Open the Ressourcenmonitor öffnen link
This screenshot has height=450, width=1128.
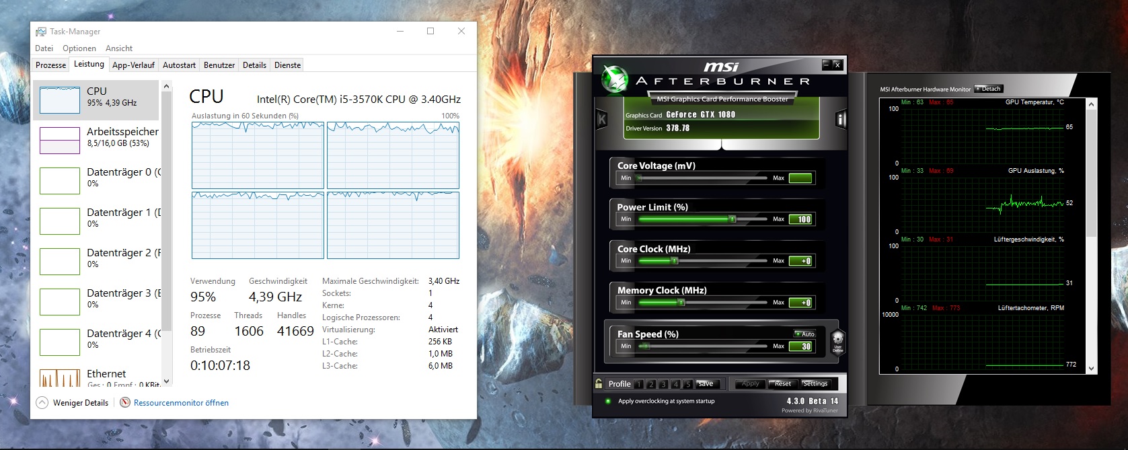tap(181, 403)
